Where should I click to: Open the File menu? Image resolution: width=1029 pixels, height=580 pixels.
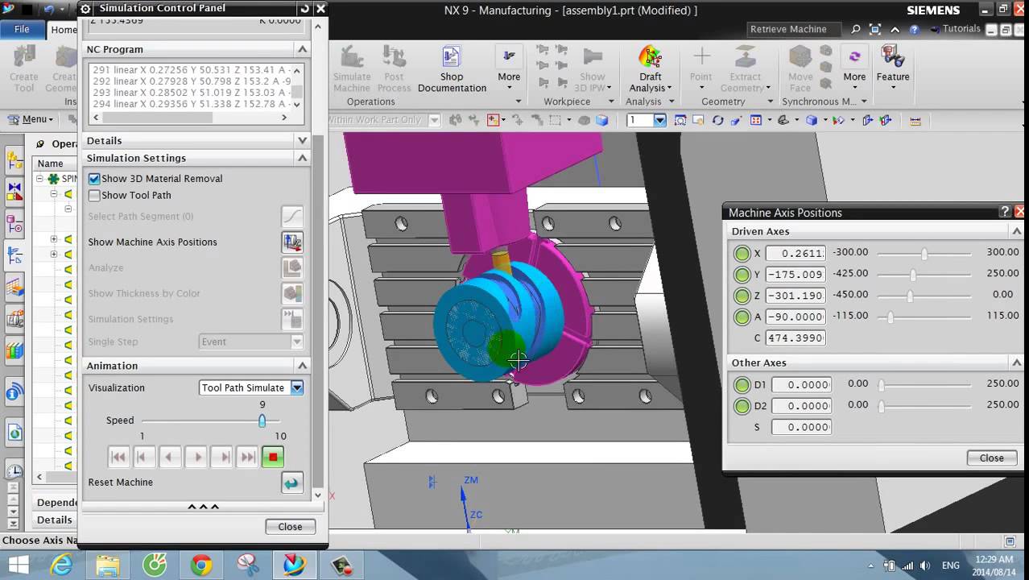22,29
